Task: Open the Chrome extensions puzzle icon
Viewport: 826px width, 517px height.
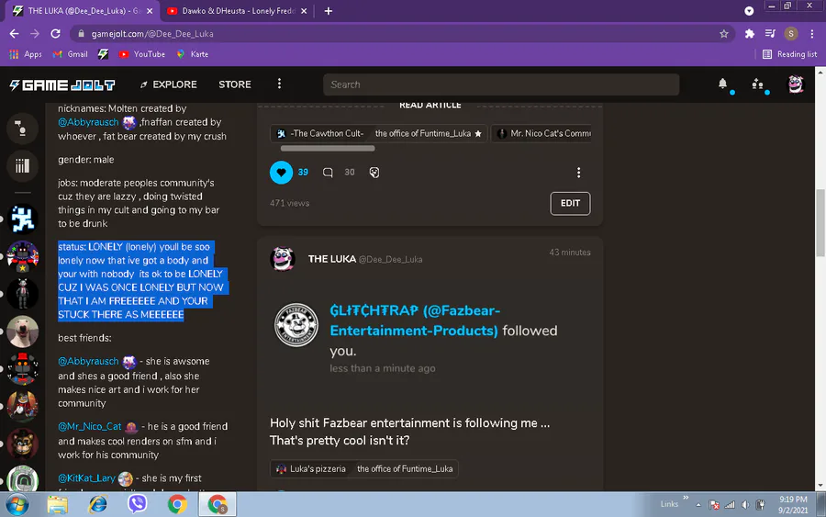Action: [750, 34]
